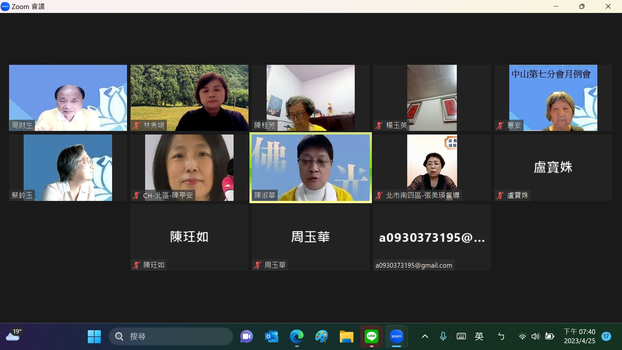Viewport: 622px width, 350px height.
Task: Click the taskbar search box
Action: tap(171, 336)
